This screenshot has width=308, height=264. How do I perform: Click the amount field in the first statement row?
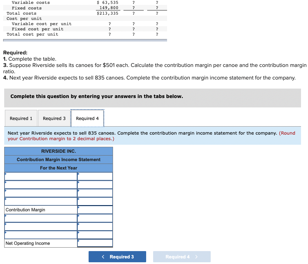point(95,176)
